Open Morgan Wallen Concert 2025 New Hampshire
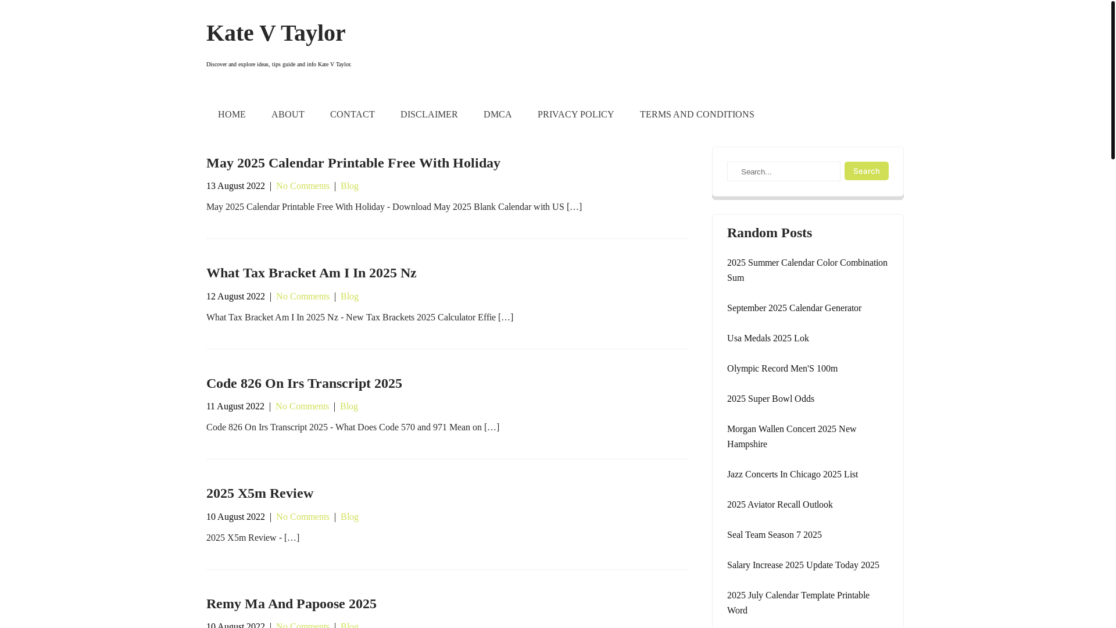This screenshot has width=1116, height=628. coord(792,437)
